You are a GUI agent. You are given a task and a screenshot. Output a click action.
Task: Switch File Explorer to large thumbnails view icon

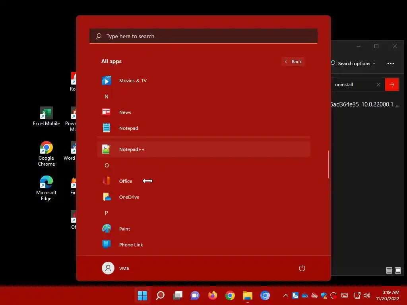[397, 270]
